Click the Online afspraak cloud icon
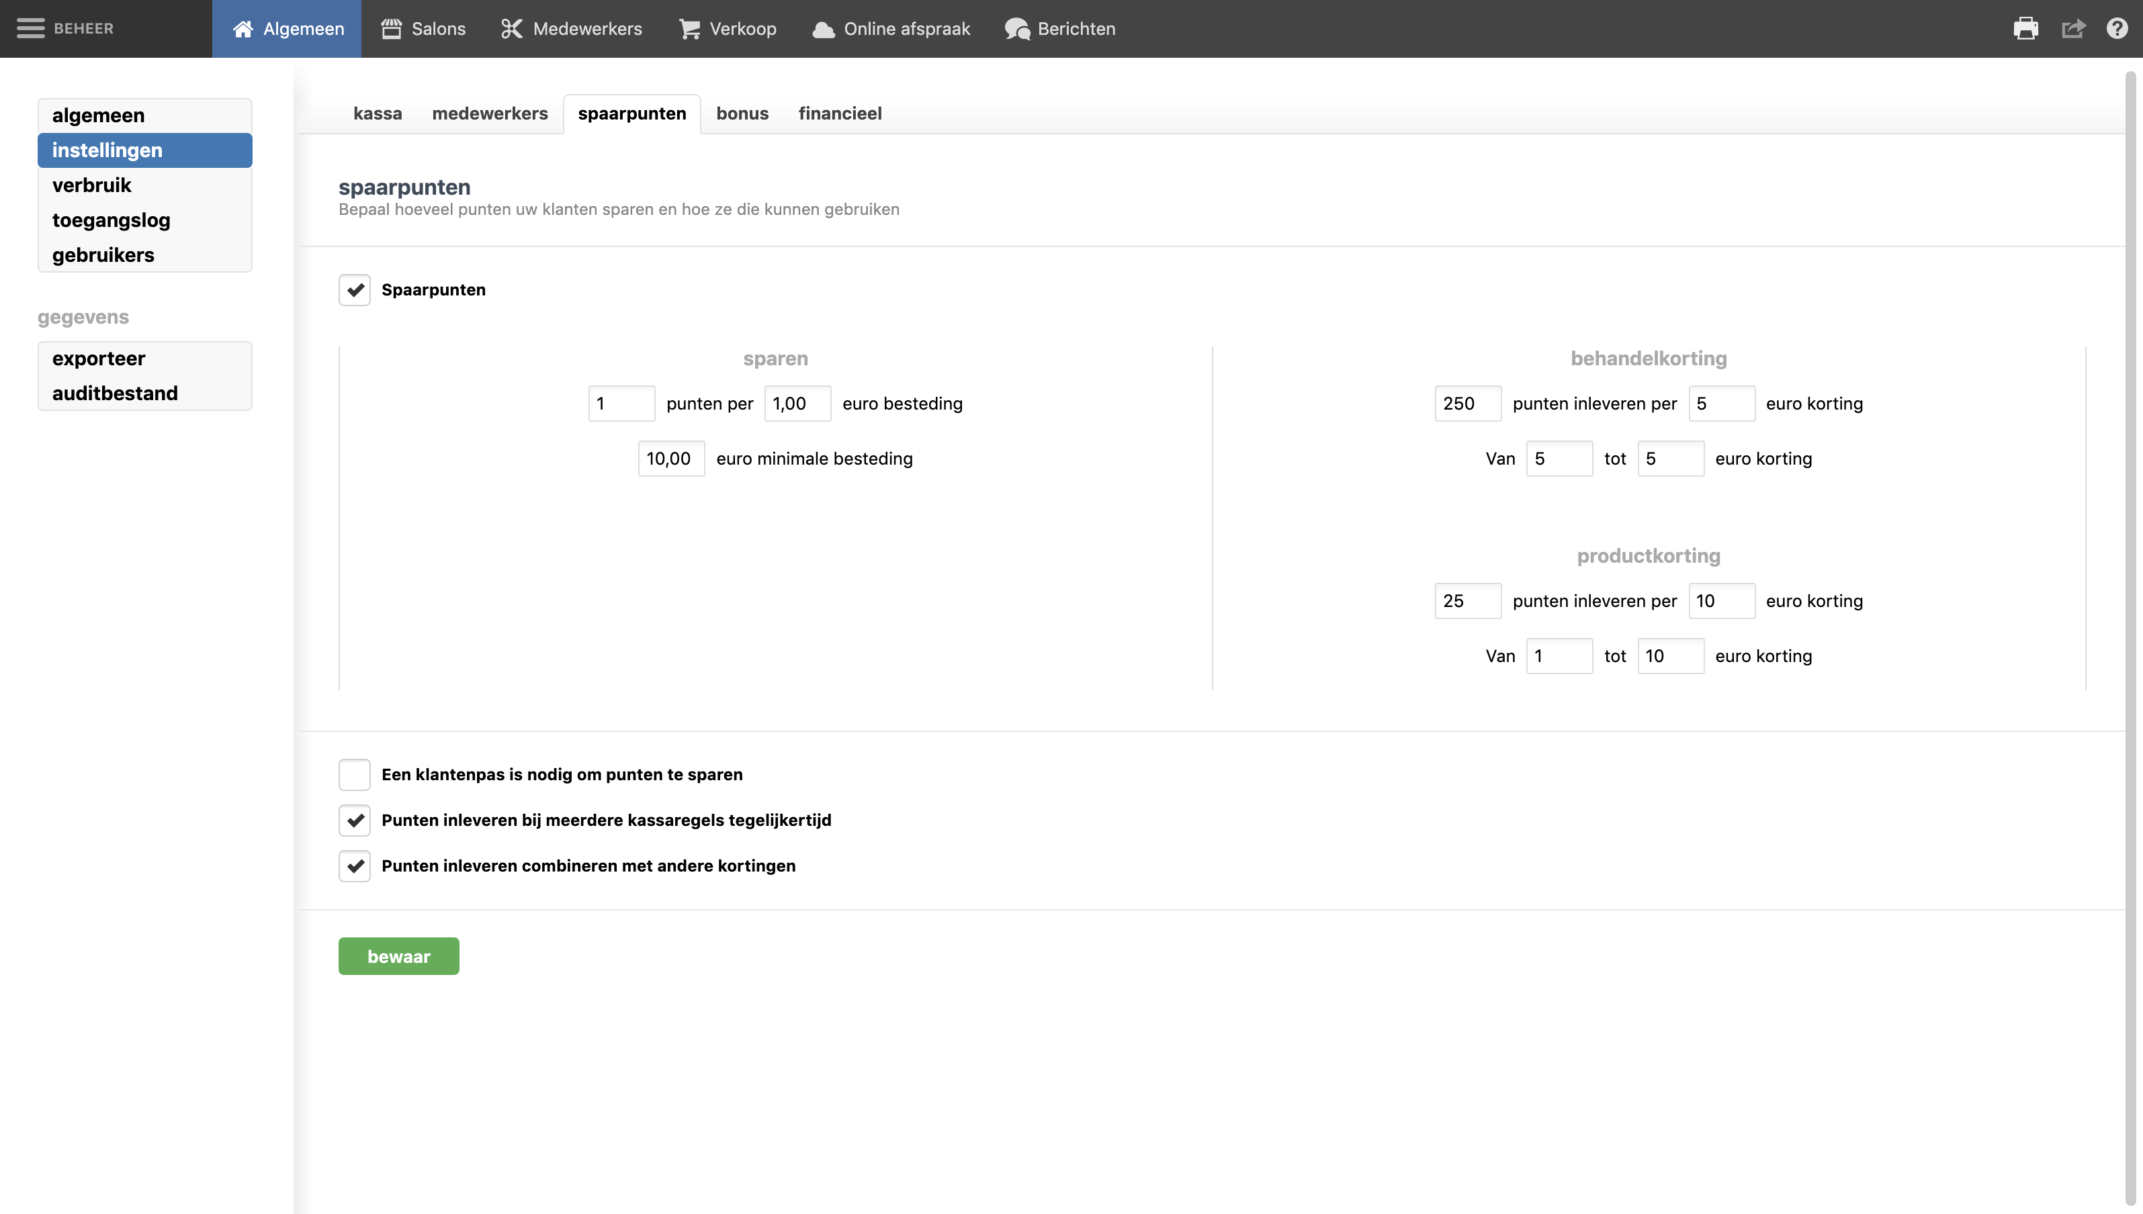The image size is (2143, 1214). 824,29
